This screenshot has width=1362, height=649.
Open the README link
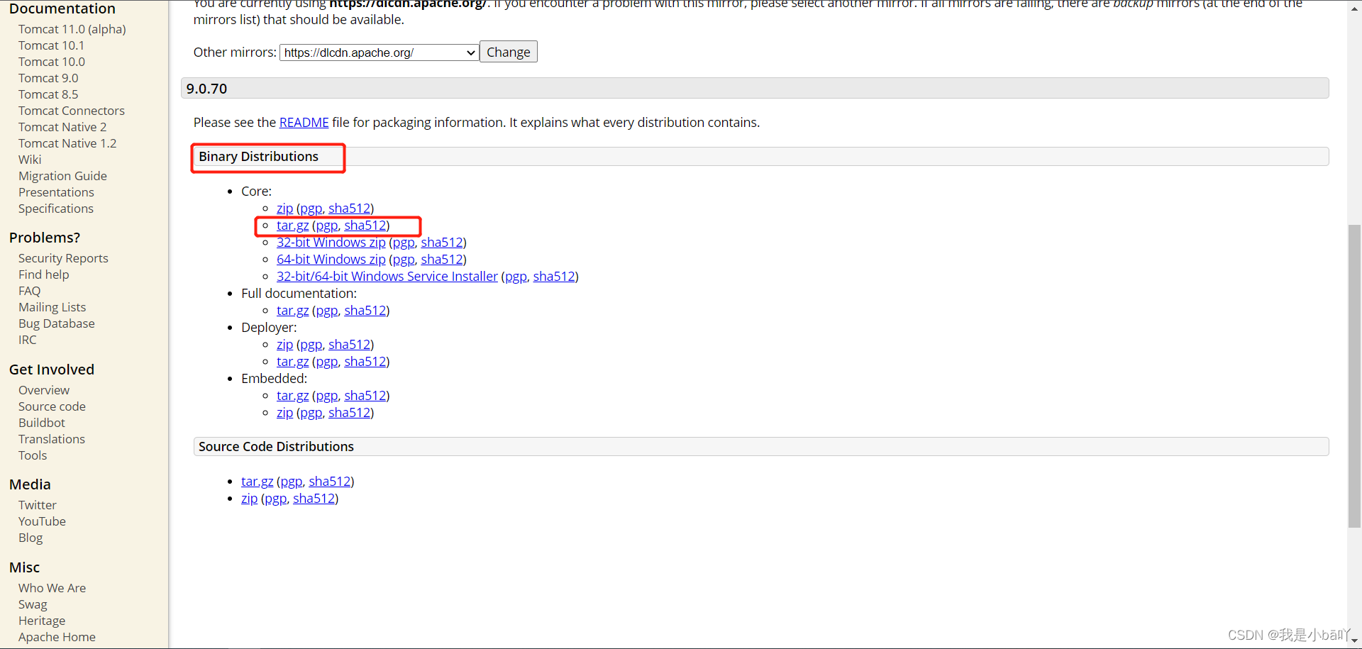304,123
